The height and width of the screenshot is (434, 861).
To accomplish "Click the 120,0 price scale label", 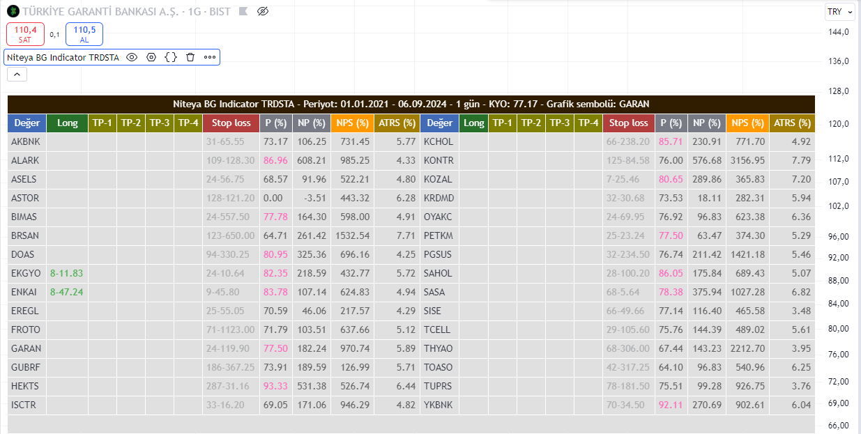I will [838, 124].
